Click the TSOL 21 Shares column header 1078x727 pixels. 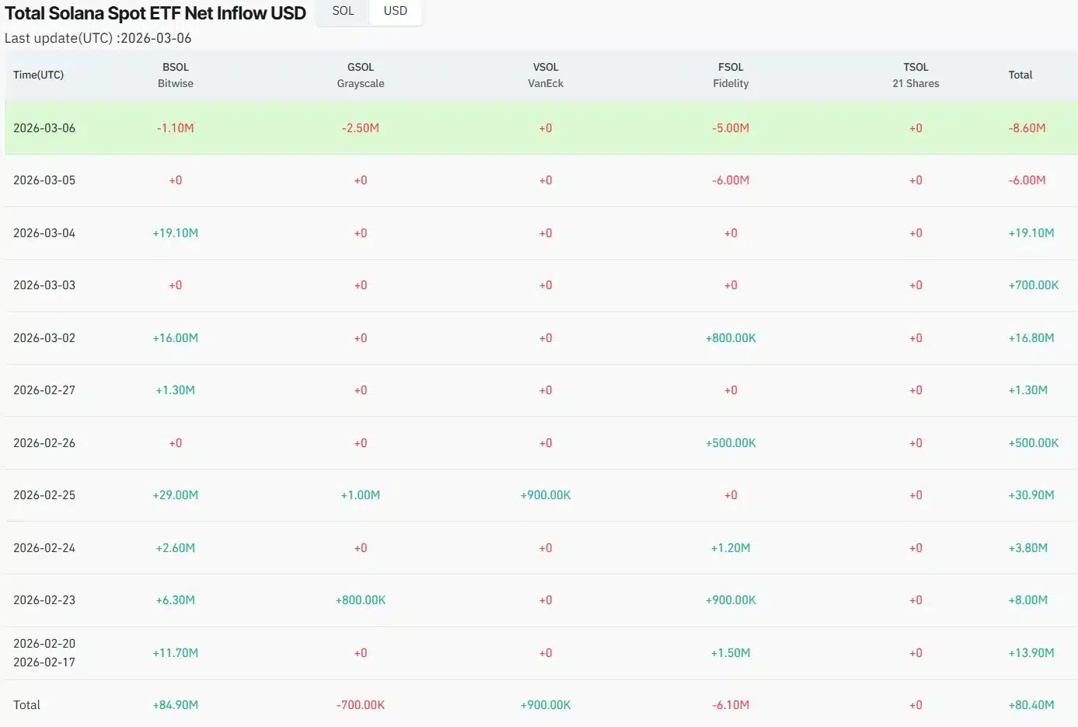(x=916, y=75)
